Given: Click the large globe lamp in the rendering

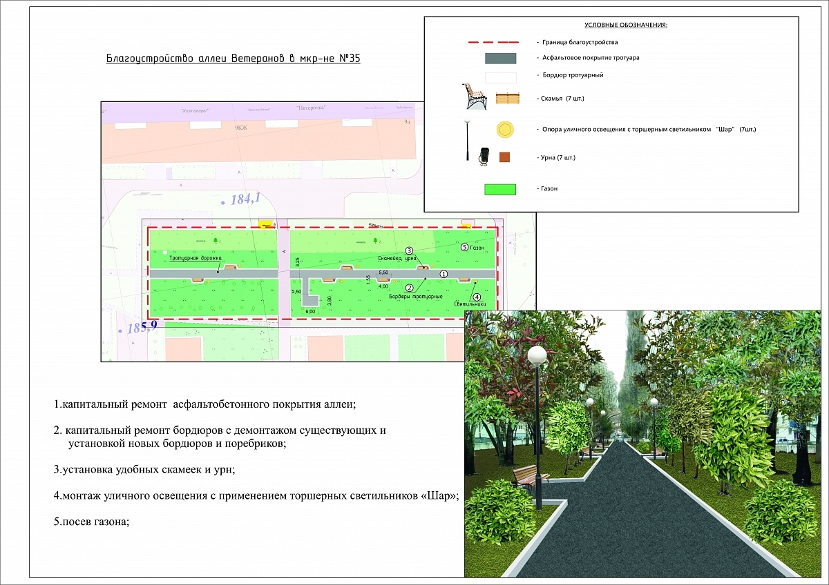Looking at the screenshot, I should coord(537,355).
